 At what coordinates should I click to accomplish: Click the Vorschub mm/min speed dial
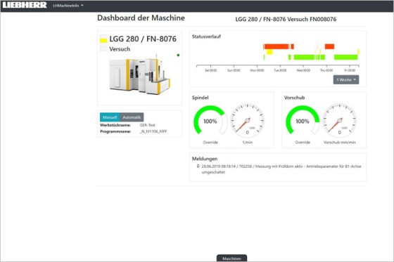[x=339, y=120]
